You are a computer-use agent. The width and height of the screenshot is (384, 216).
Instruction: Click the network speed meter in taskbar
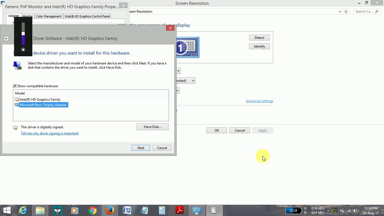pyautogui.click(x=314, y=211)
